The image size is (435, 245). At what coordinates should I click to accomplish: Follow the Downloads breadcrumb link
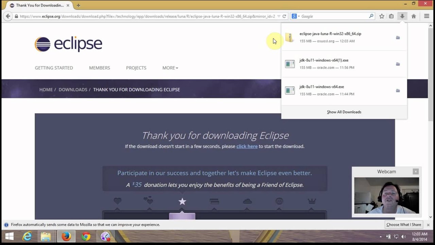click(73, 89)
